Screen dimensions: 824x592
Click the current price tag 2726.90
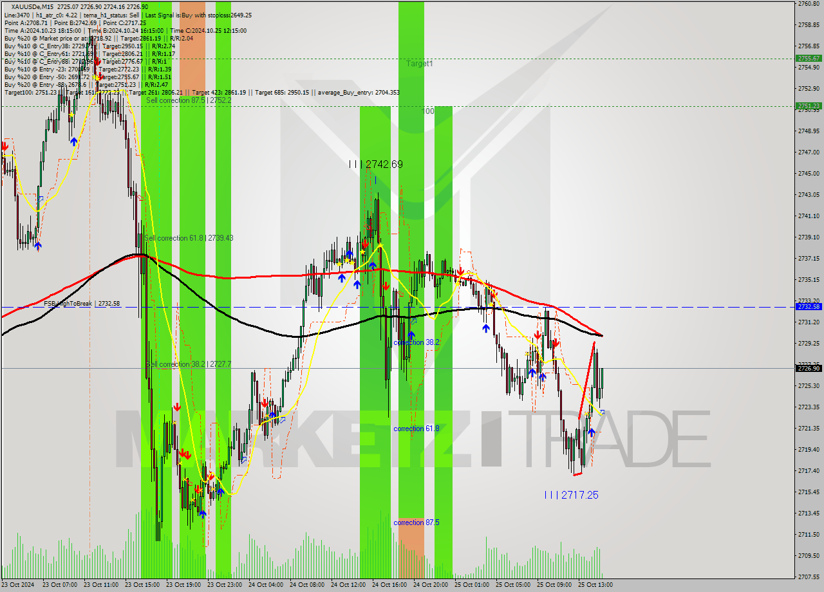pos(809,368)
